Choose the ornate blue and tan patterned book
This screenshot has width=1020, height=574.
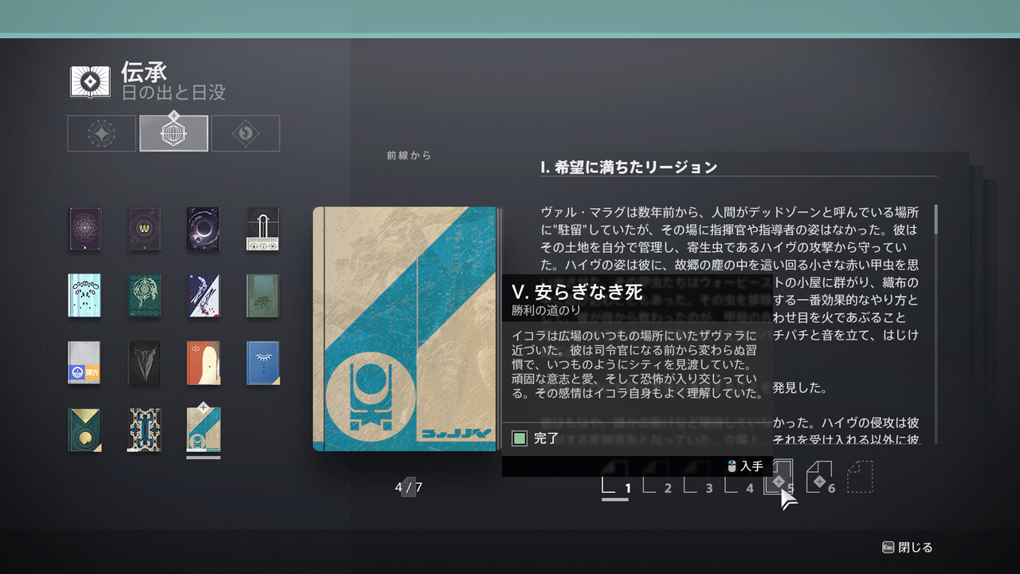tap(144, 430)
